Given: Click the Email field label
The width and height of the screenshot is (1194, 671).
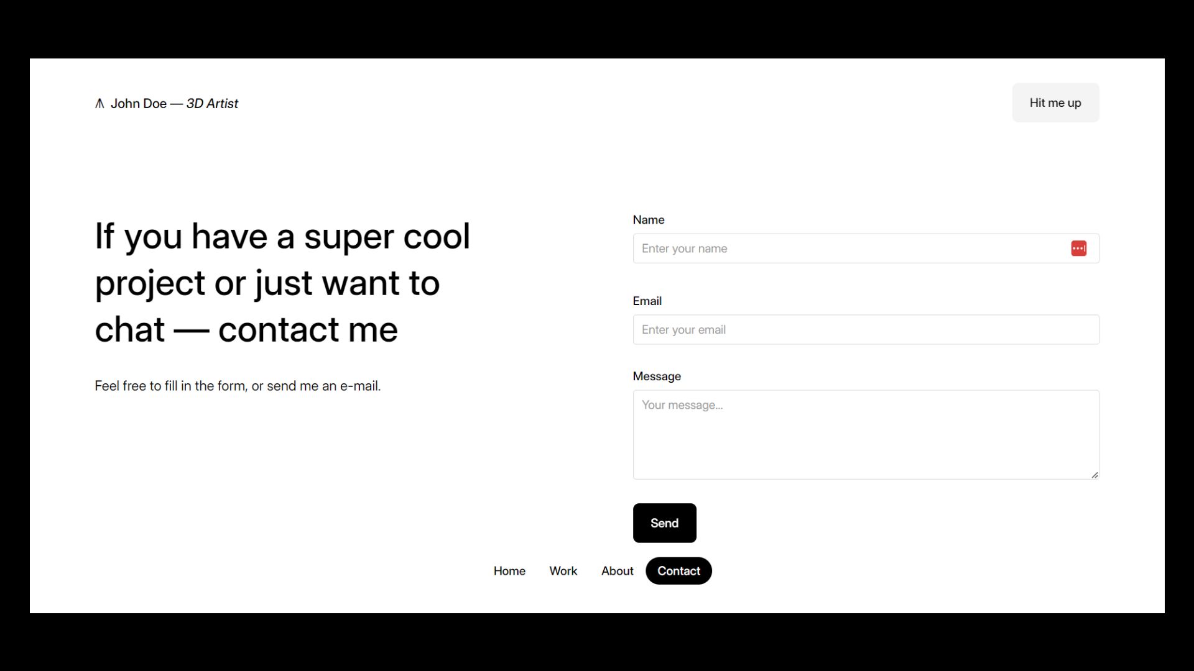Looking at the screenshot, I should (x=647, y=301).
